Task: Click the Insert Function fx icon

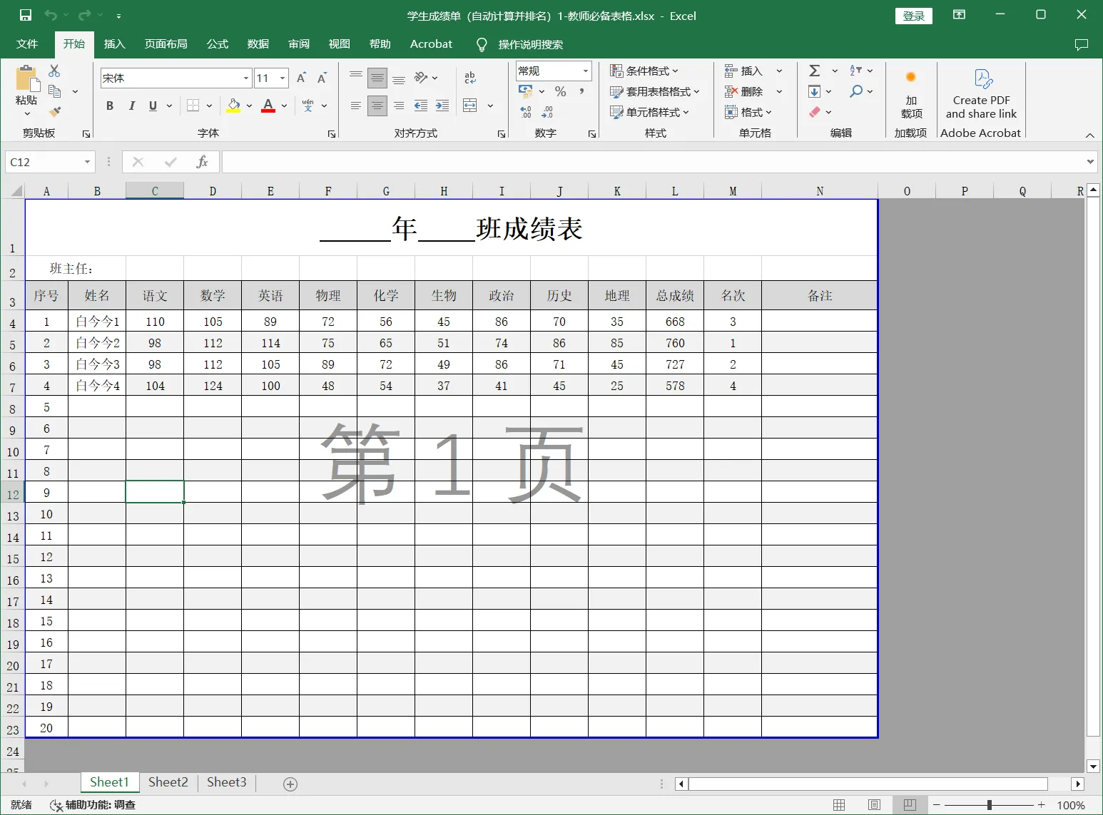Action: 202,162
